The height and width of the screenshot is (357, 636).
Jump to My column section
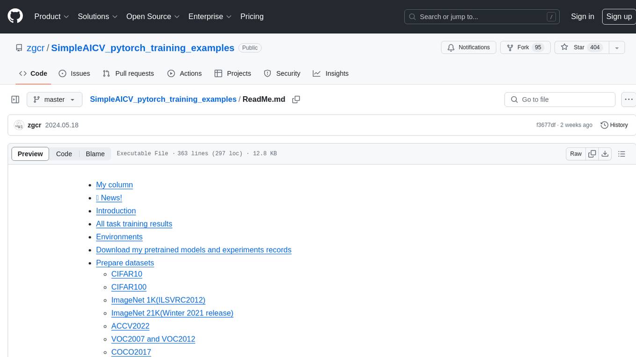[115, 185]
